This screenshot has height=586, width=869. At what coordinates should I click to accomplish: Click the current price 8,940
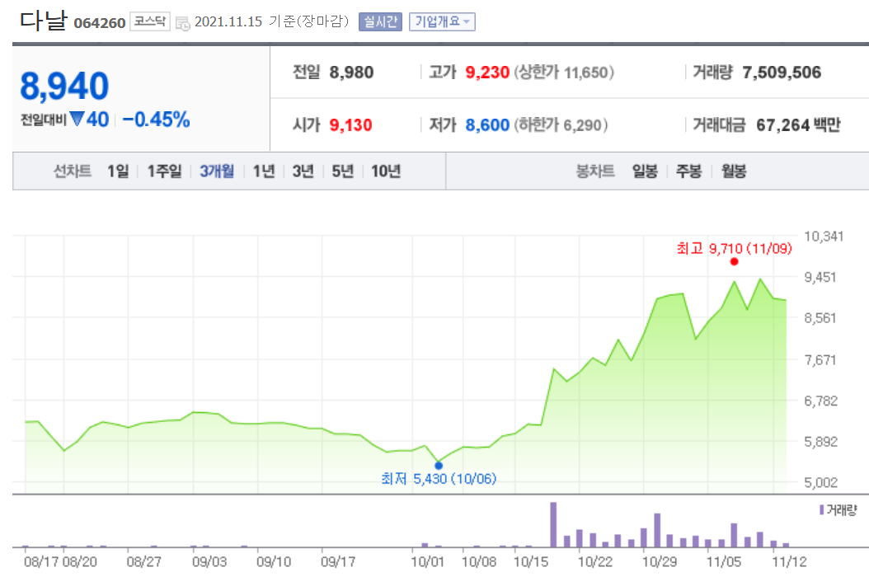(x=64, y=87)
